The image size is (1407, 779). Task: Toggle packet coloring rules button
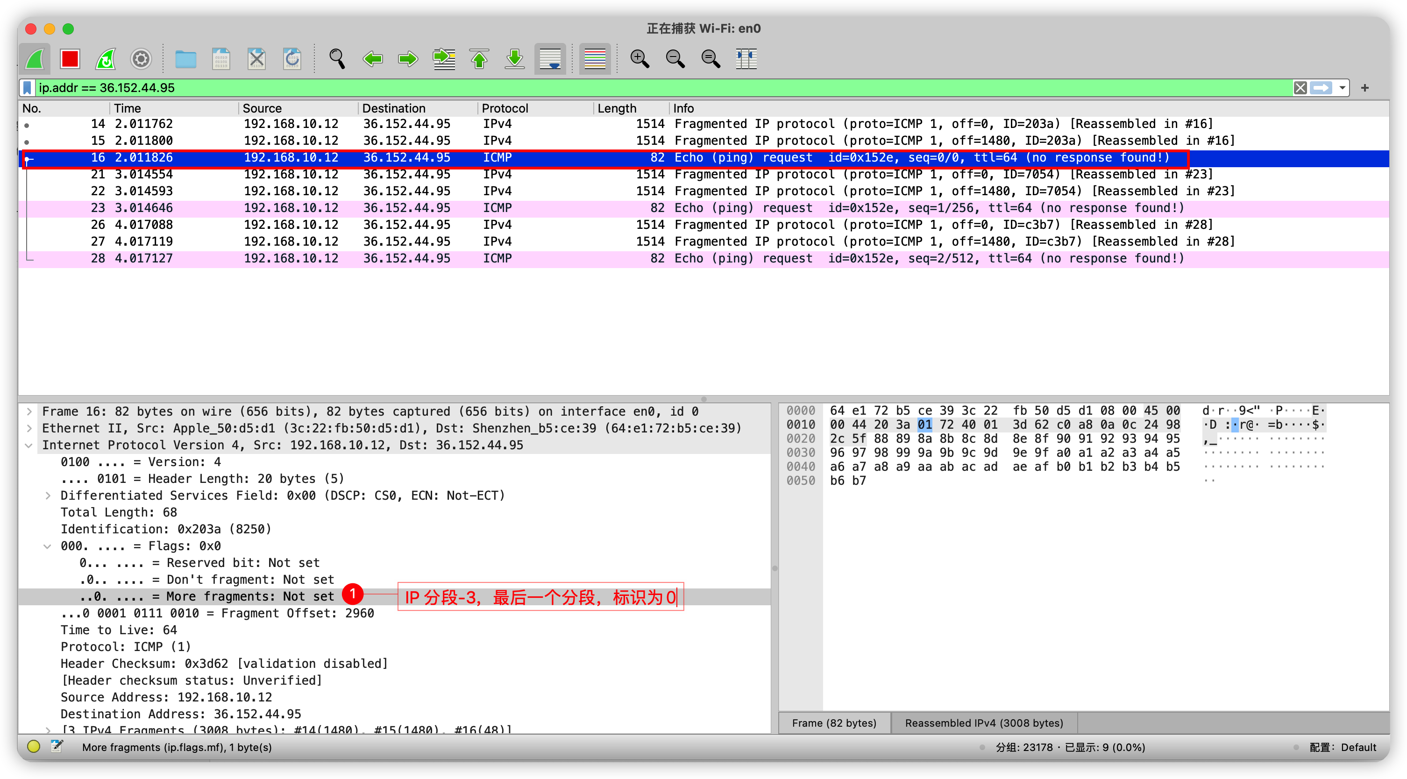tap(595, 59)
